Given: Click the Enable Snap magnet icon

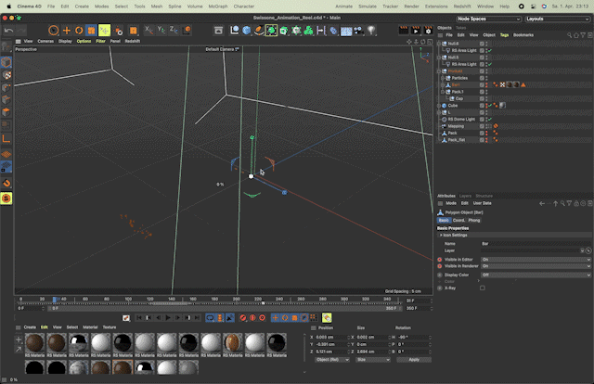Looking at the screenshot, I should [6, 184].
